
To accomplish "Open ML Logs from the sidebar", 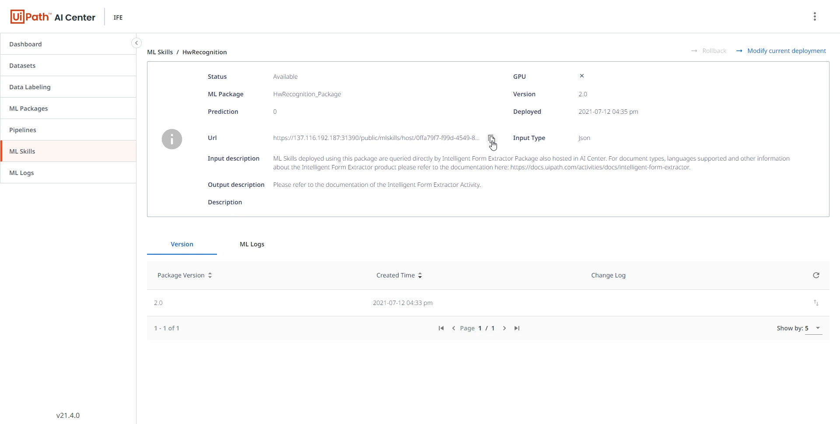I will (x=68, y=173).
